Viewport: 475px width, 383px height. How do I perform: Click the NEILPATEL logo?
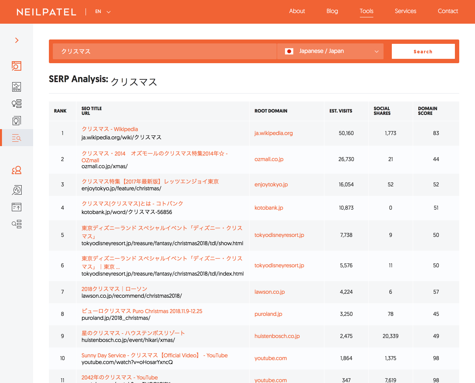(x=47, y=12)
